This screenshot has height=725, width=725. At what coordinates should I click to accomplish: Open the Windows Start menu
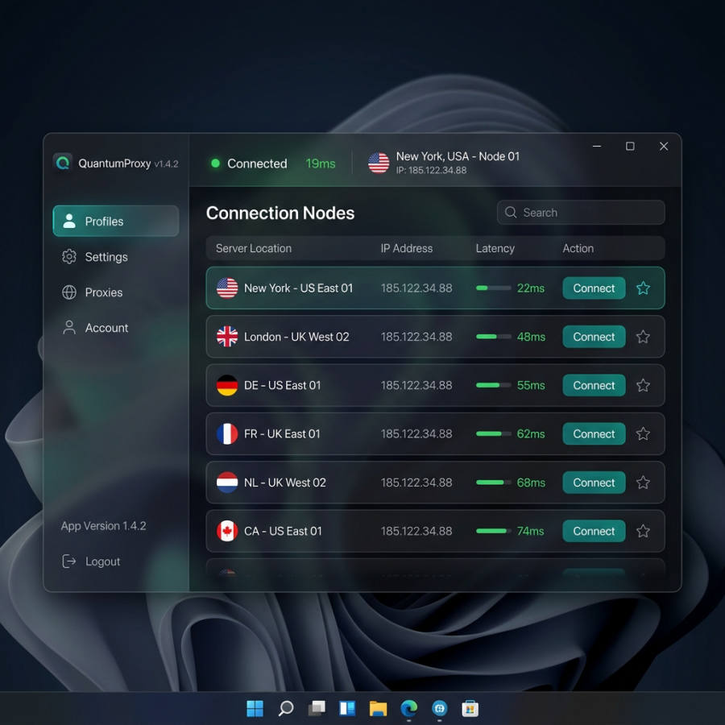click(255, 708)
